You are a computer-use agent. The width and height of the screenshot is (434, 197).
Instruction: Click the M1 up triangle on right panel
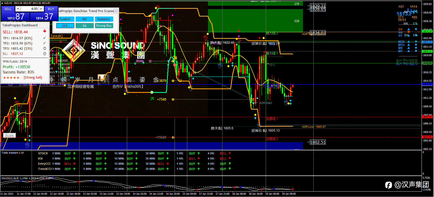[409, 51]
